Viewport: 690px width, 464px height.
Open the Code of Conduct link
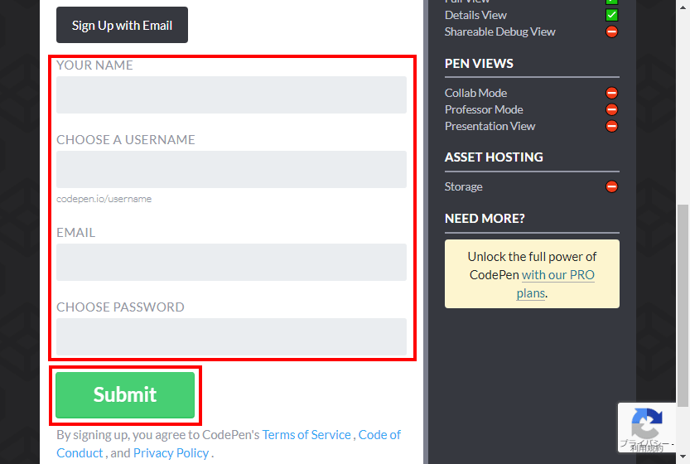(x=379, y=435)
